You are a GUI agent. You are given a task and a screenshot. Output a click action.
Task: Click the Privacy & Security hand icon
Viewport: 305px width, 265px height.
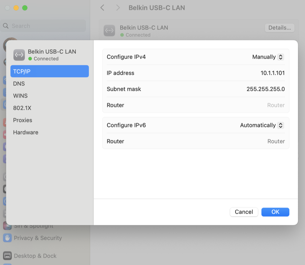pos(7,238)
